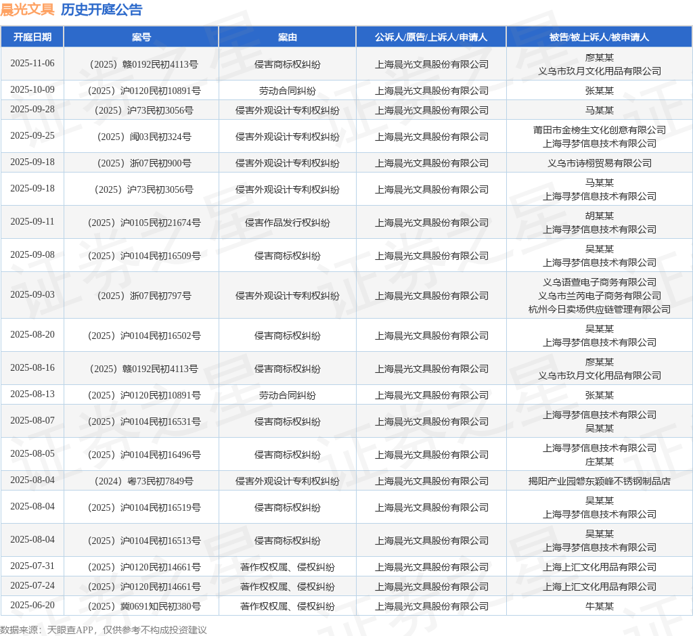Click the 公诉人/原告/上诉人/申请人 column header
This screenshot has width=693, height=636.
point(431,37)
